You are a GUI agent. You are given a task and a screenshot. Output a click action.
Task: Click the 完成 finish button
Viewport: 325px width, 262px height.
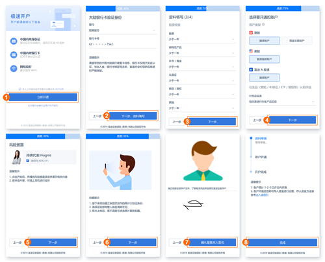[x=283, y=243]
